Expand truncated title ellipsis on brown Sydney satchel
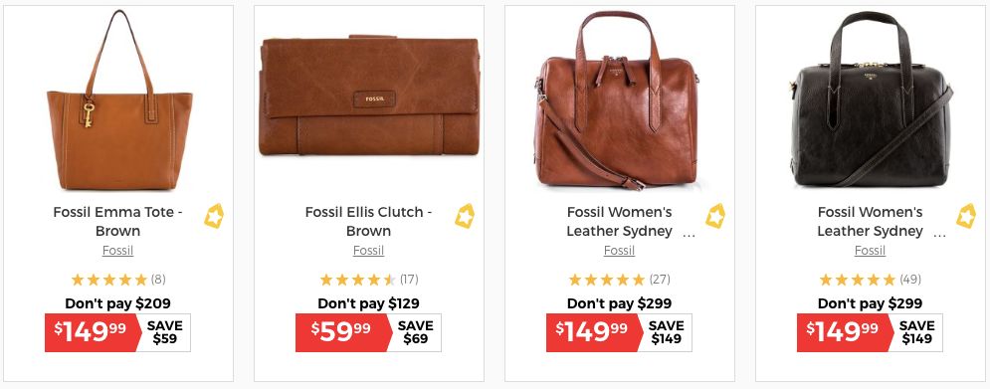 point(689,236)
